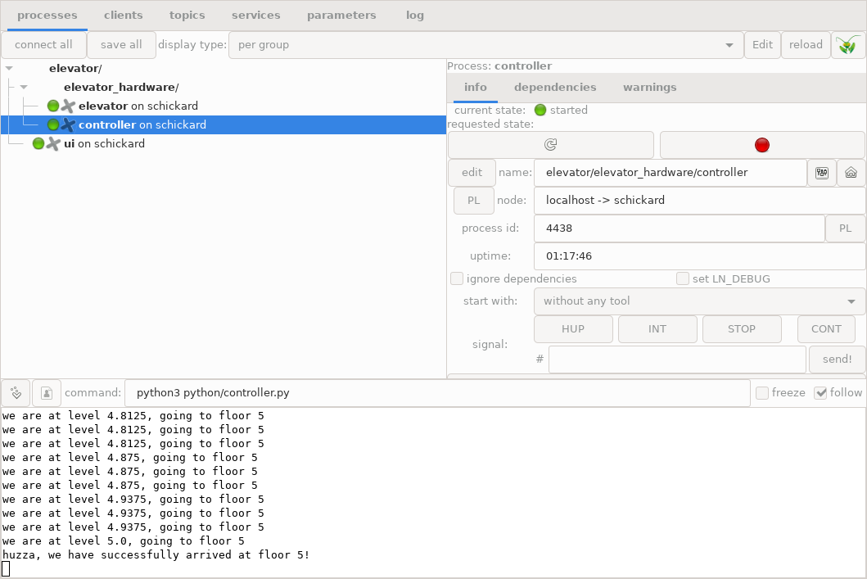Click the process id field 4438
The width and height of the screenshot is (867, 579).
(679, 228)
